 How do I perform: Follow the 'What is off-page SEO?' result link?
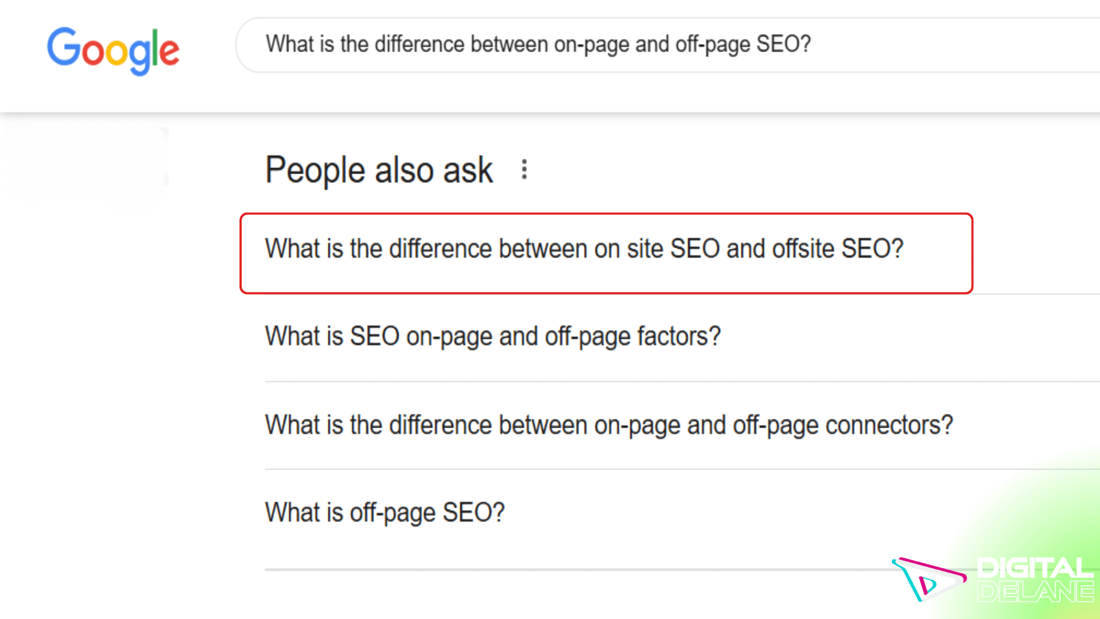click(384, 512)
